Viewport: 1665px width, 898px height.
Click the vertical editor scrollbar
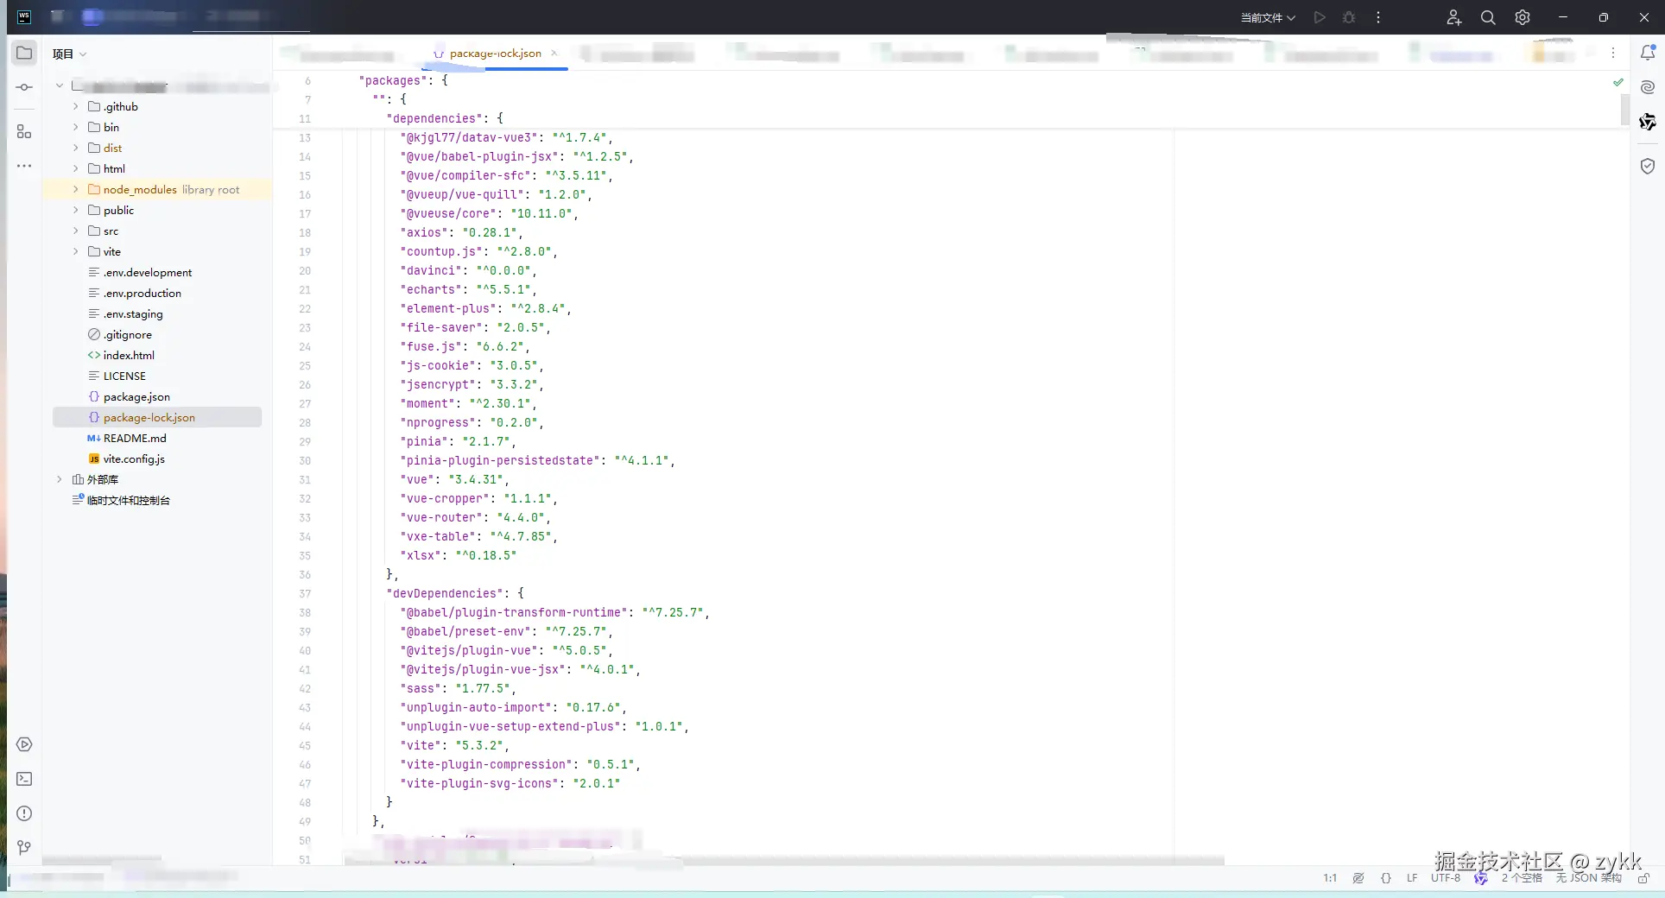1625,110
